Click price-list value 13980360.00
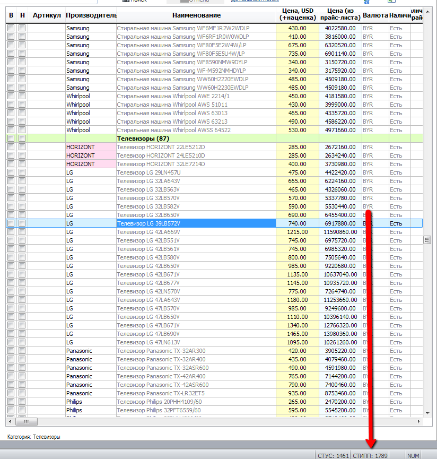Viewport: 437px width, 459px height. click(340, 334)
